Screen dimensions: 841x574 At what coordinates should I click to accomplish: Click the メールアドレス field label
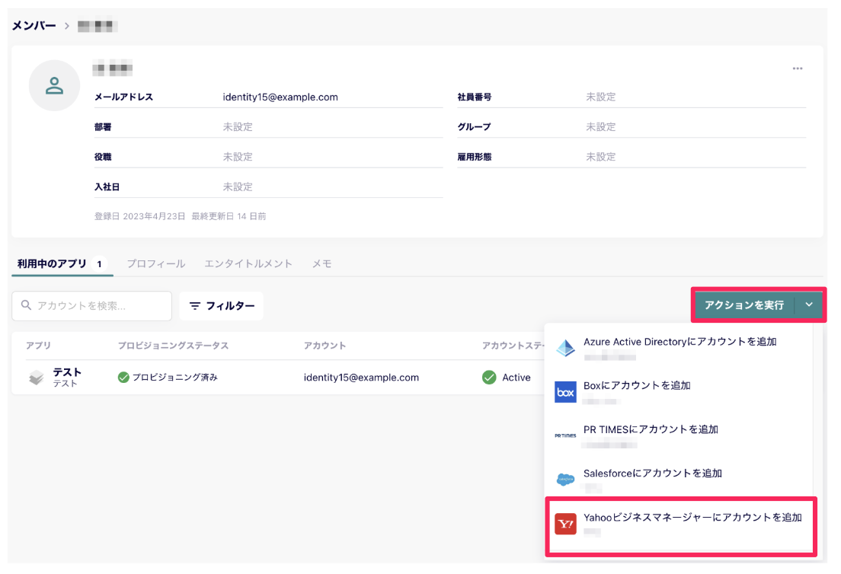click(124, 97)
